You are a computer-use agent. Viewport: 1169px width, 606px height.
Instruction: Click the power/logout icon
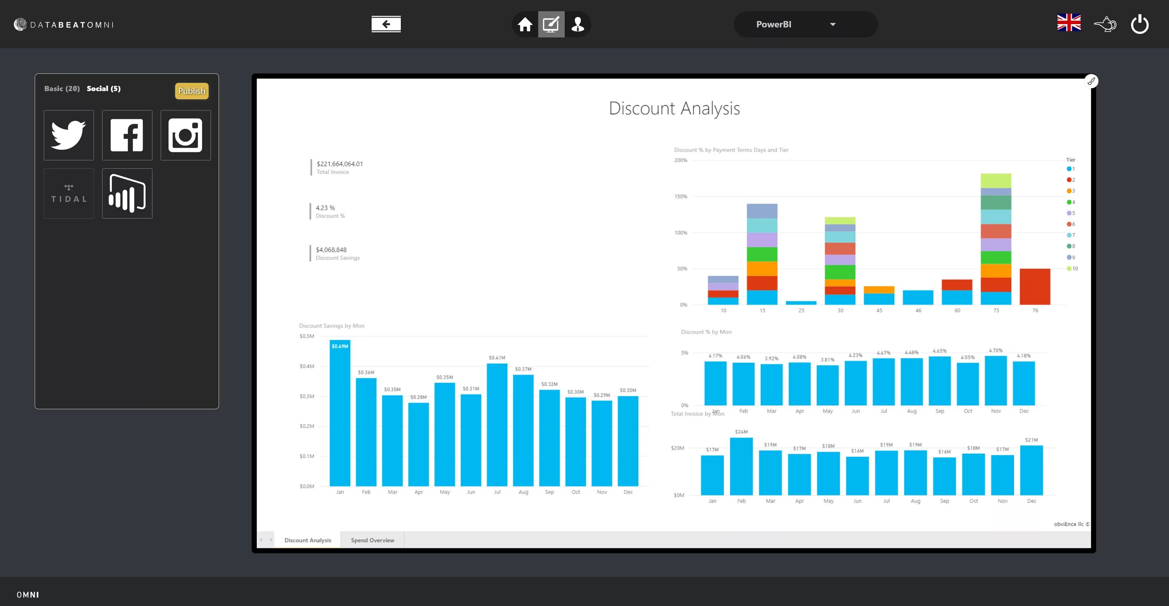click(1141, 24)
